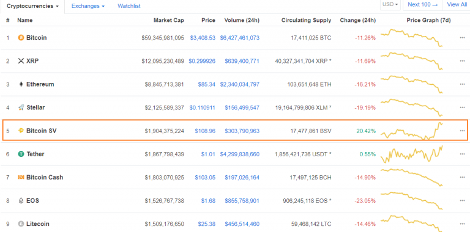Click the green Tether logo icon
Screen dimensions: 470x232
pos(21,154)
